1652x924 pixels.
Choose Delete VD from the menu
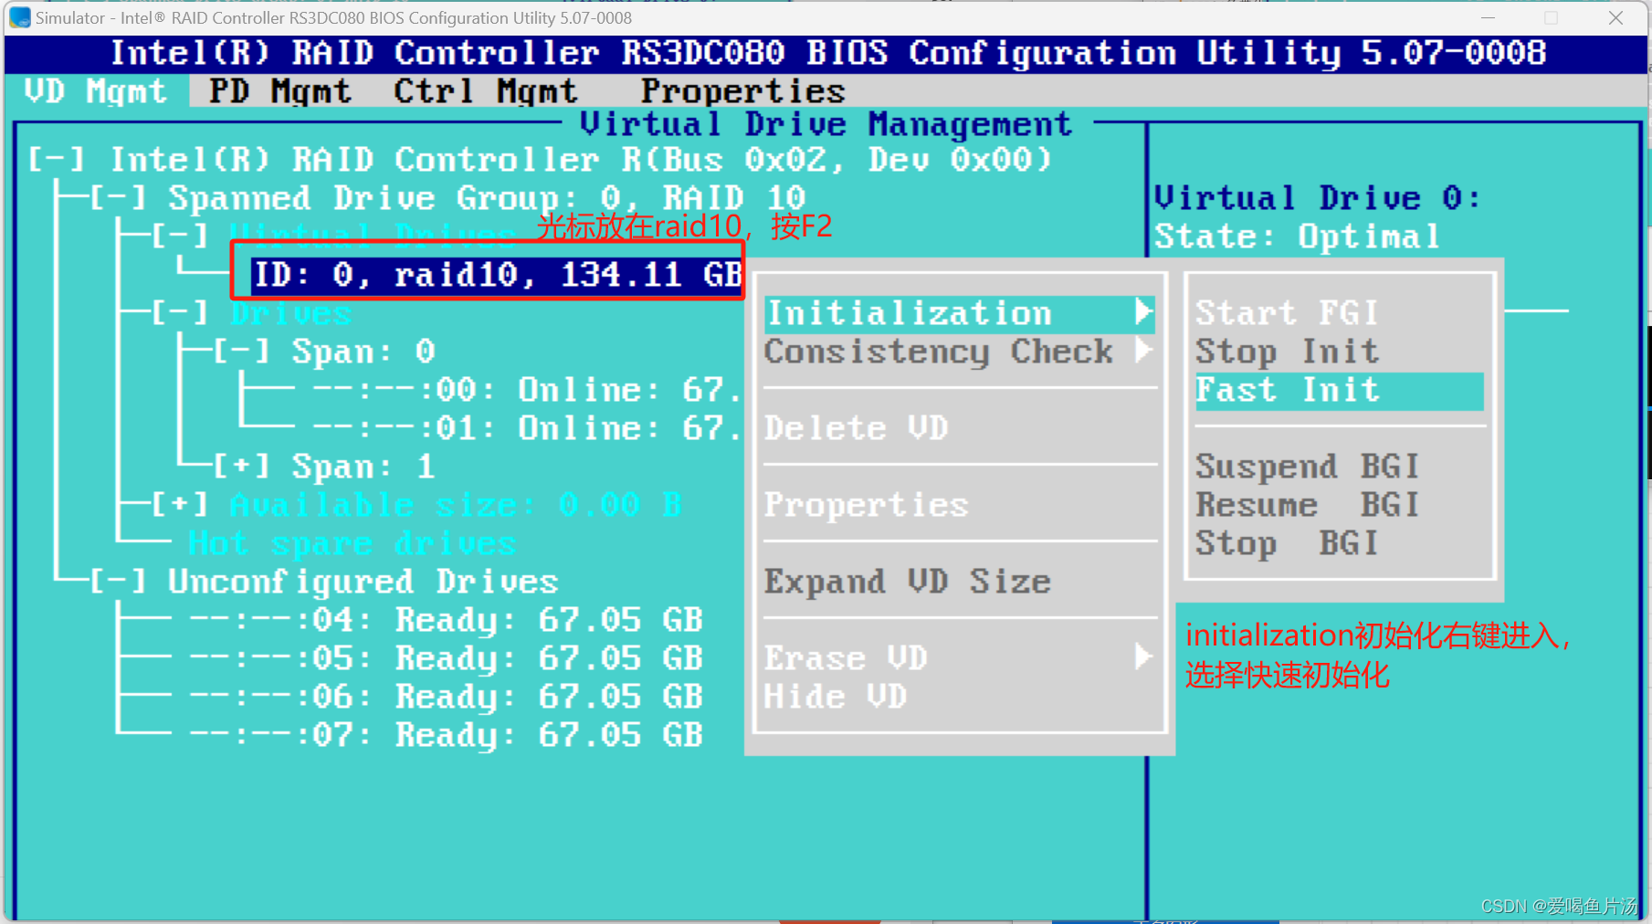click(857, 428)
